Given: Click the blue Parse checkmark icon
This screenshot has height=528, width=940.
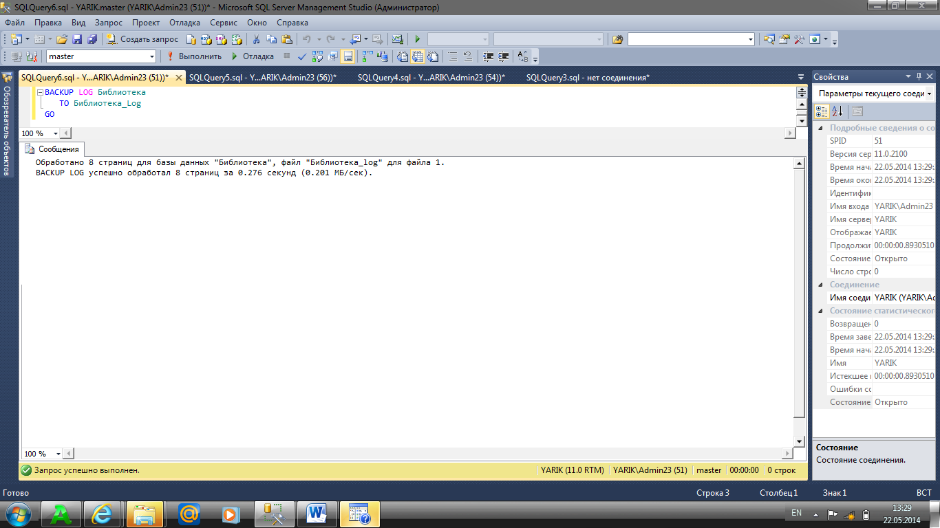Looking at the screenshot, I should 302,56.
